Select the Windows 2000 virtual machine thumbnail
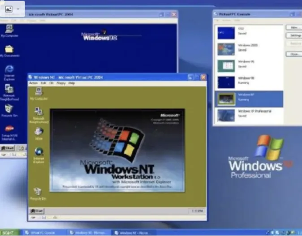 226,49
